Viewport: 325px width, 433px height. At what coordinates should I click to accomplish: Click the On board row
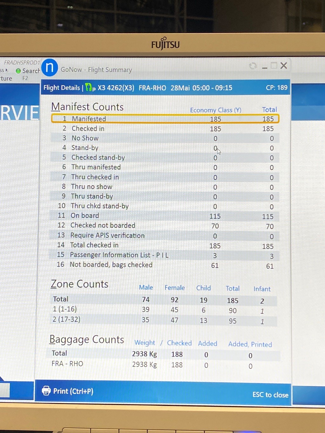coord(165,216)
